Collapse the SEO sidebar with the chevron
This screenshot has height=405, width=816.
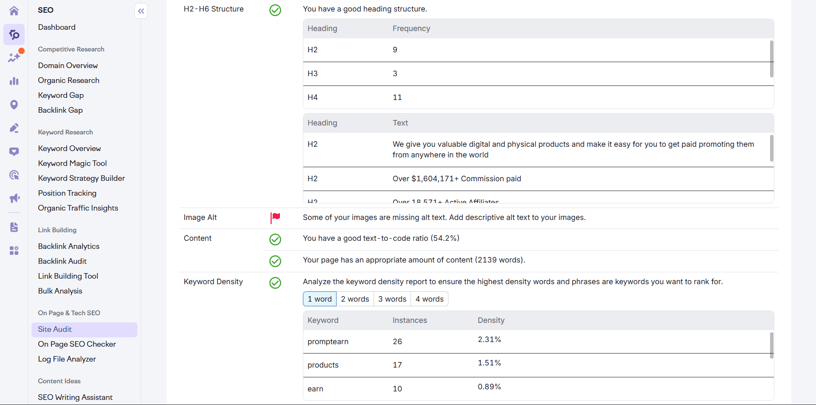[x=141, y=11]
